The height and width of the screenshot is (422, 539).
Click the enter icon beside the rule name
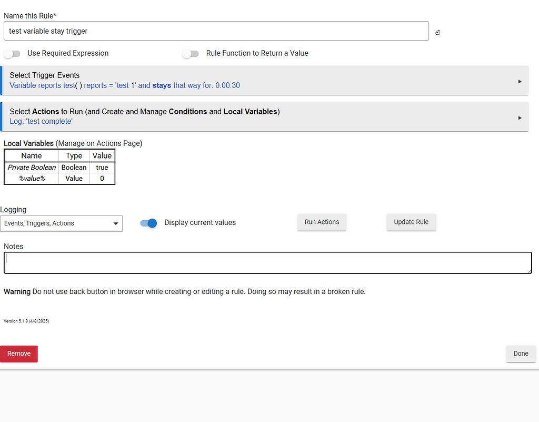point(437,33)
